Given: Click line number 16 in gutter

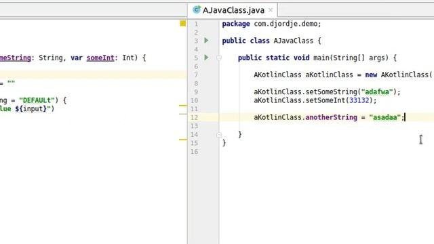Looking at the screenshot, I should click(195, 152).
